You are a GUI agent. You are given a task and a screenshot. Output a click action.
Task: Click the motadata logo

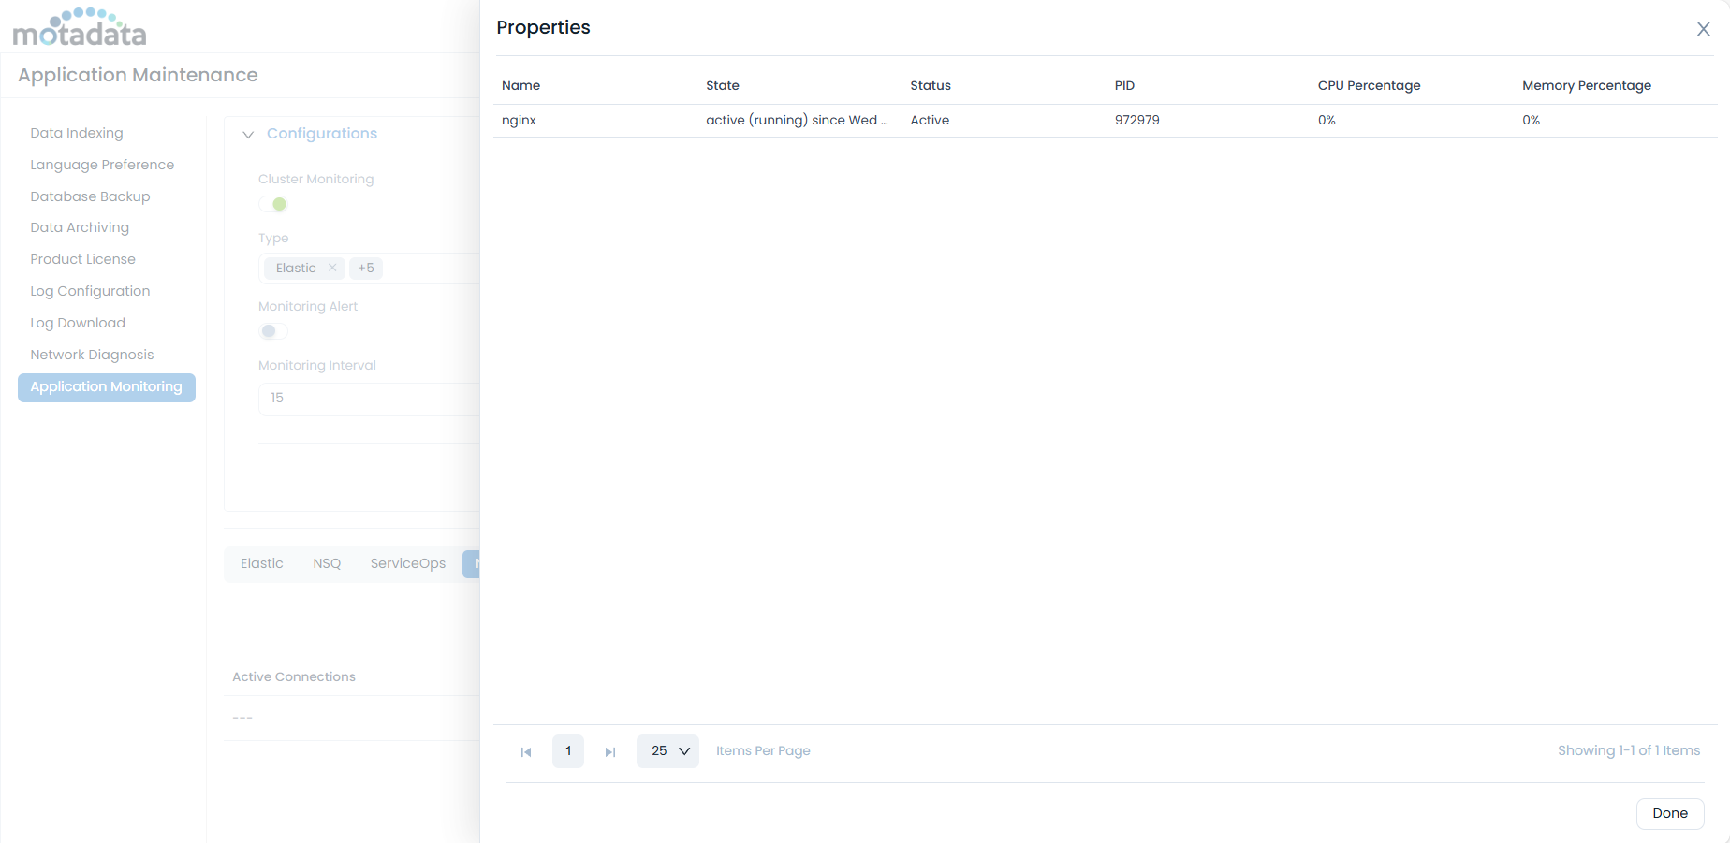(80, 26)
